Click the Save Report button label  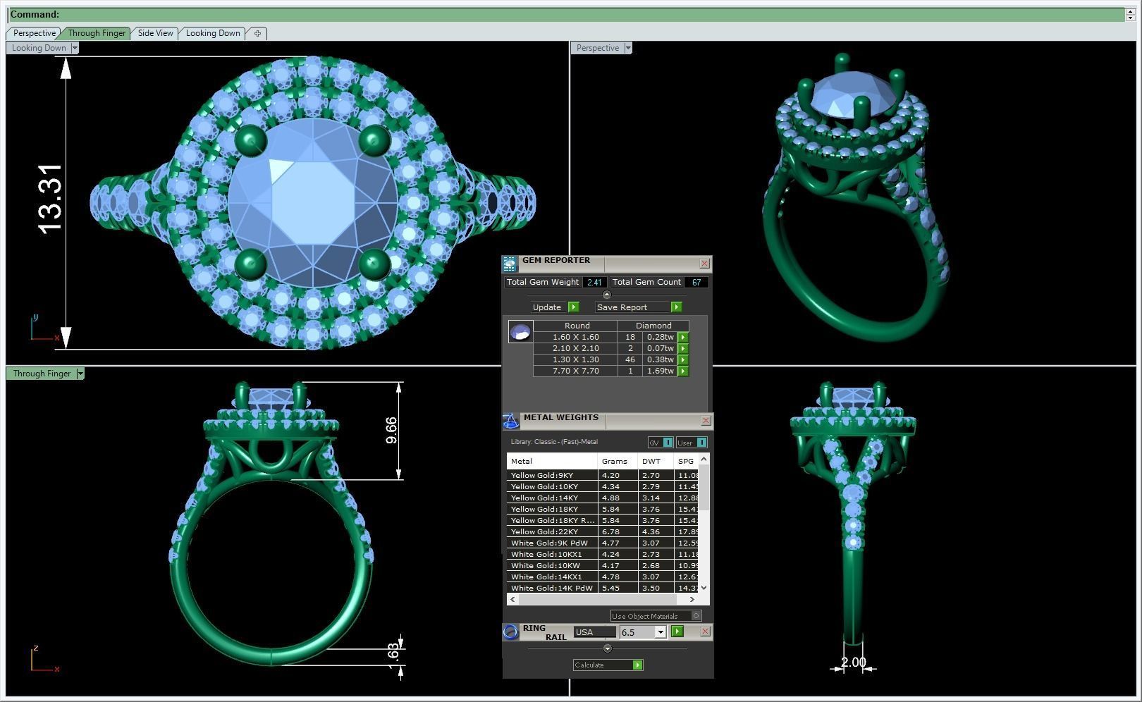point(622,307)
